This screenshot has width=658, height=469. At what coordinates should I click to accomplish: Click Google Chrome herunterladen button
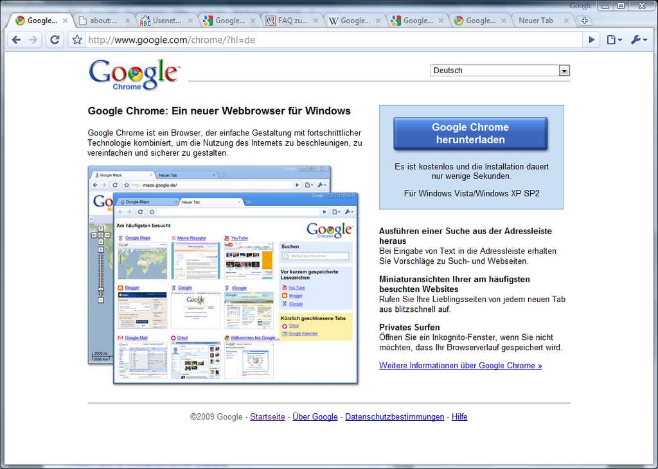(x=470, y=133)
